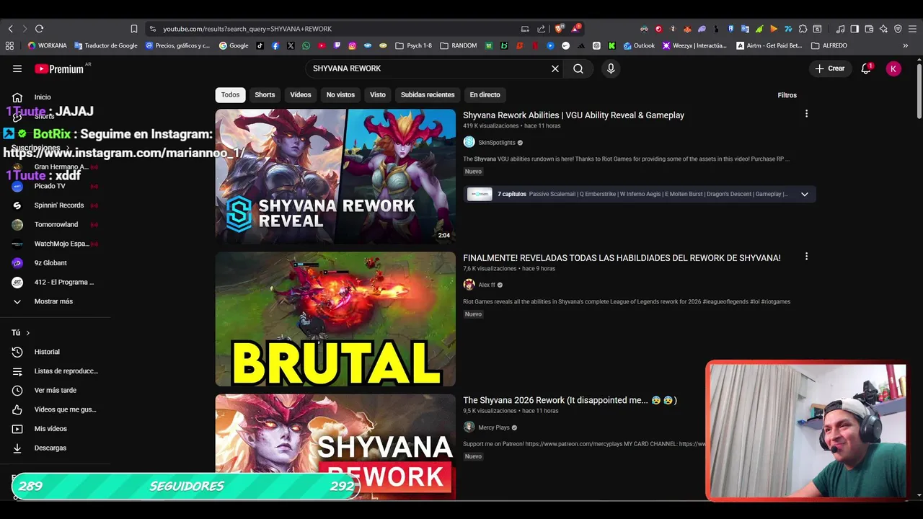The width and height of the screenshot is (923, 519).
Task: Click the magnifier search button
Action: point(578,68)
